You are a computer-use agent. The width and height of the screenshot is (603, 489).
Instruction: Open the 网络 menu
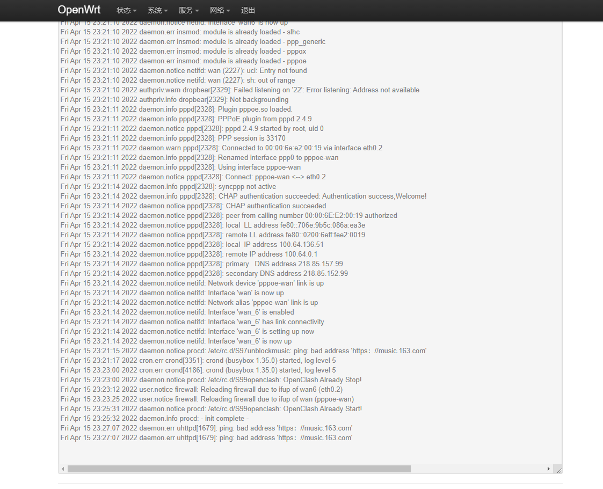tap(220, 10)
